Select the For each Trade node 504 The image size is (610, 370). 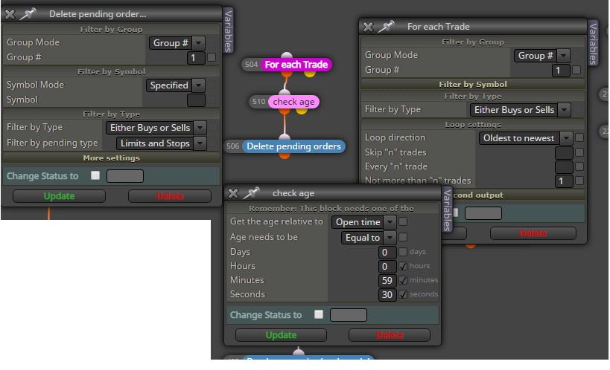[296, 65]
